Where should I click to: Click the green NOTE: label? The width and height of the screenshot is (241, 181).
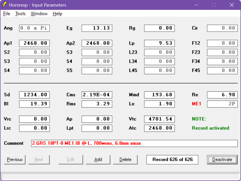199,119
